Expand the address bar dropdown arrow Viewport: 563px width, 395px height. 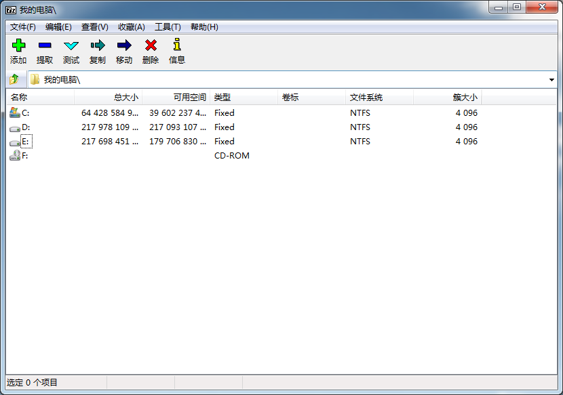point(551,80)
